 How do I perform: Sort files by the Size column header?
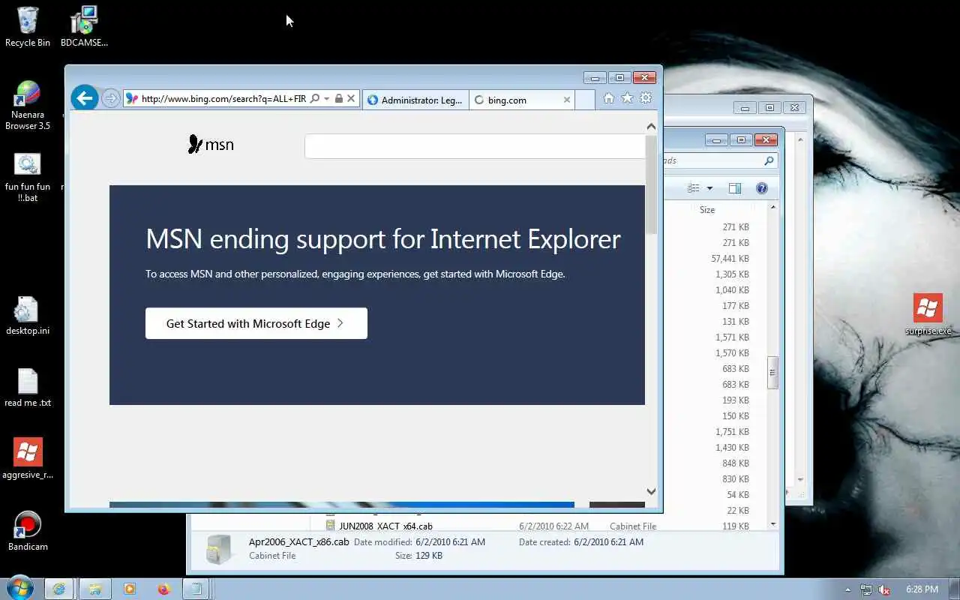coord(707,210)
